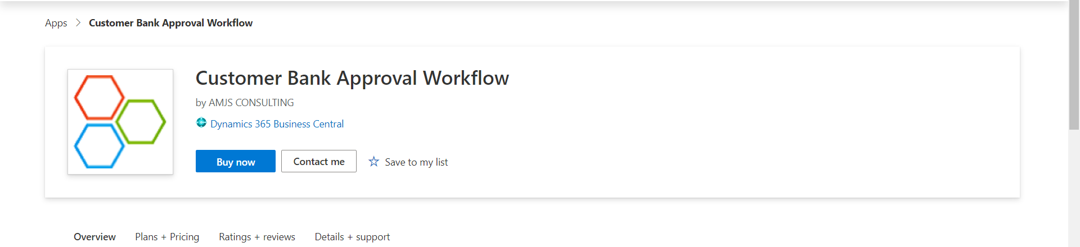Open the Ratings + reviews tab
The image size is (1080, 247).
[257, 236]
